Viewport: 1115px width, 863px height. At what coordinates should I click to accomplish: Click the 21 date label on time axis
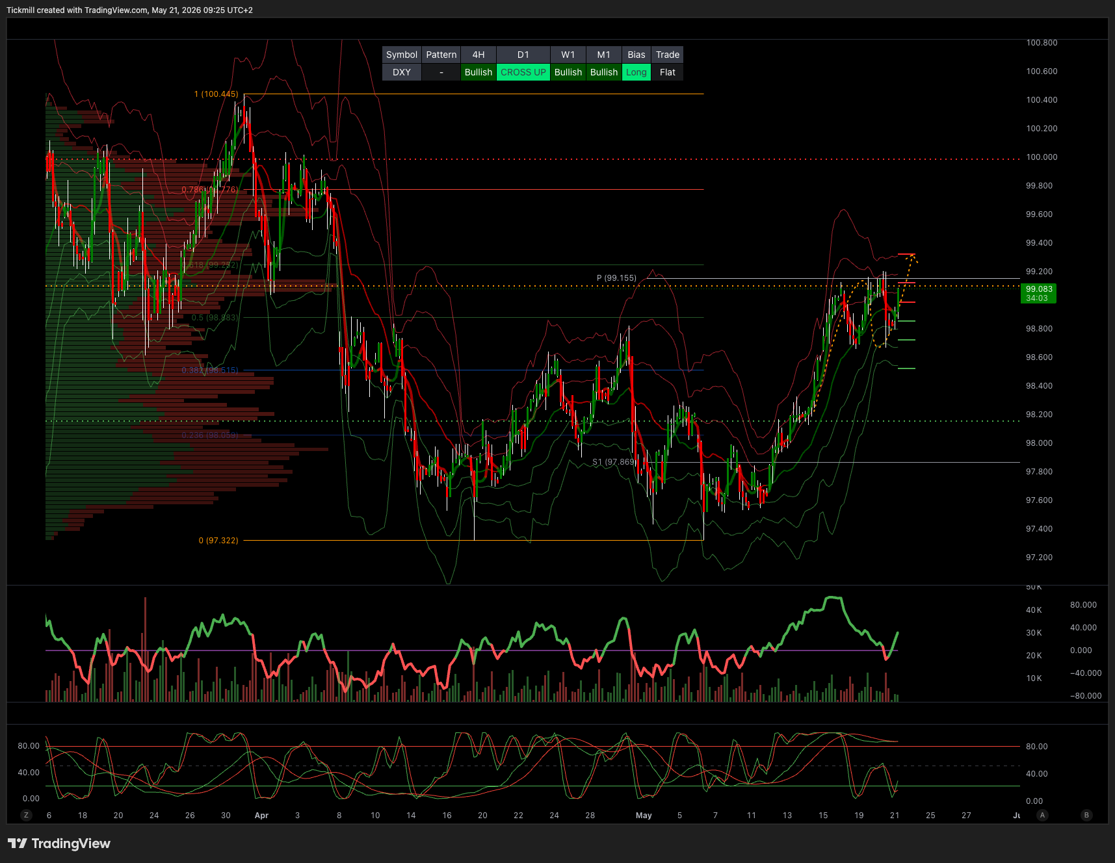click(895, 816)
